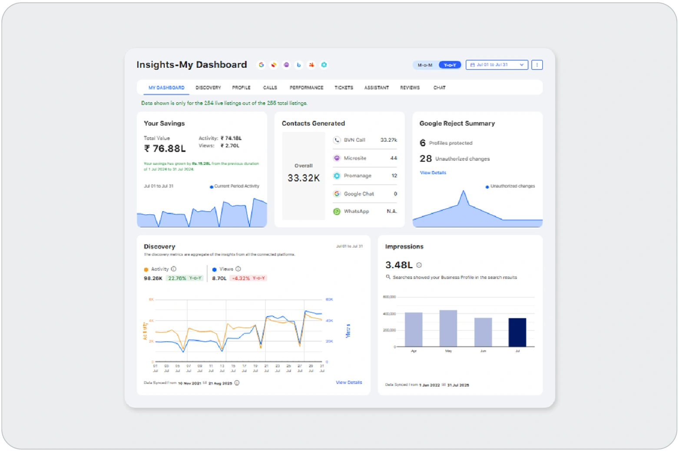This screenshot has width=679, height=452.
Task: Select the Y-o-Y comparison toggle
Action: (x=450, y=65)
